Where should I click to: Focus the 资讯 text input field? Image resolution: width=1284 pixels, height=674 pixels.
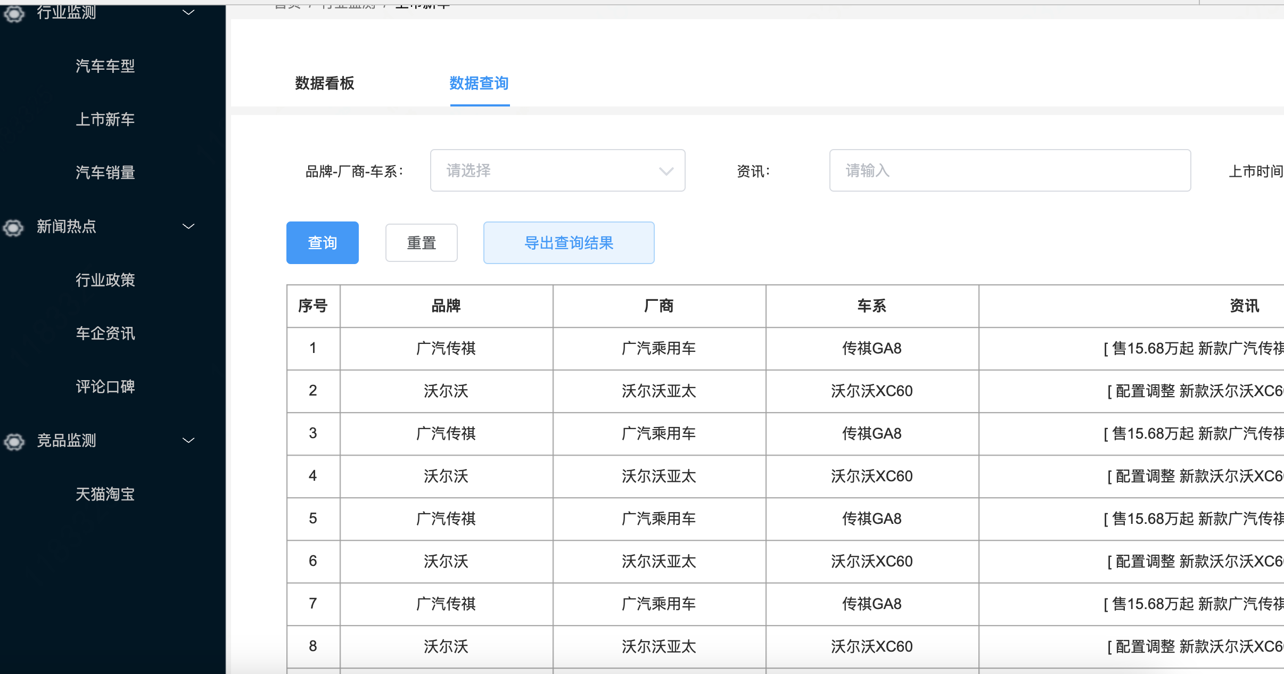(x=1010, y=170)
